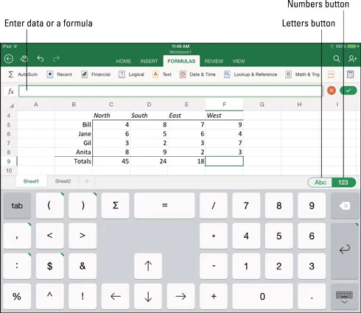Switch keyboard to Abc letters mode

click(x=320, y=183)
